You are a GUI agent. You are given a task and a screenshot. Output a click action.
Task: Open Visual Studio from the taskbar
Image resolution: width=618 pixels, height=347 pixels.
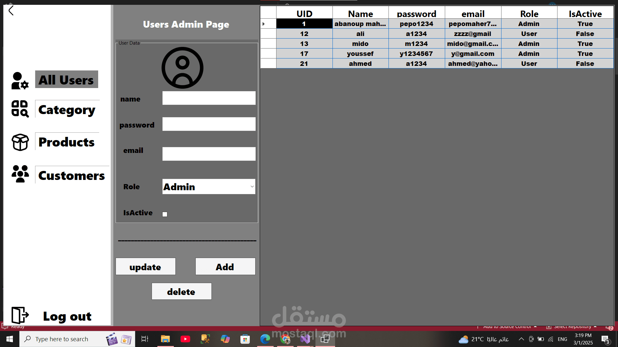point(305,339)
